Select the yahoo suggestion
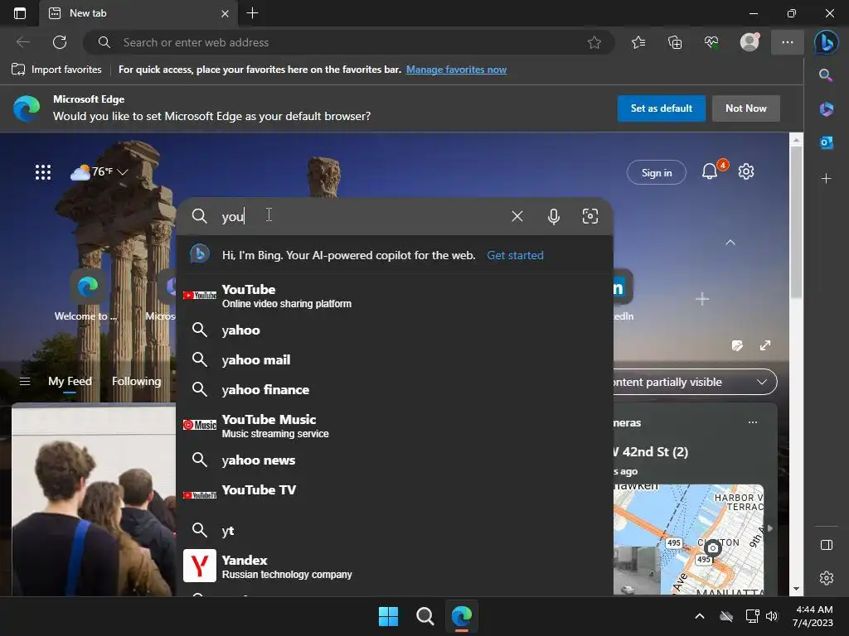The height and width of the screenshot is (636, 849). [x=395, y=330]
